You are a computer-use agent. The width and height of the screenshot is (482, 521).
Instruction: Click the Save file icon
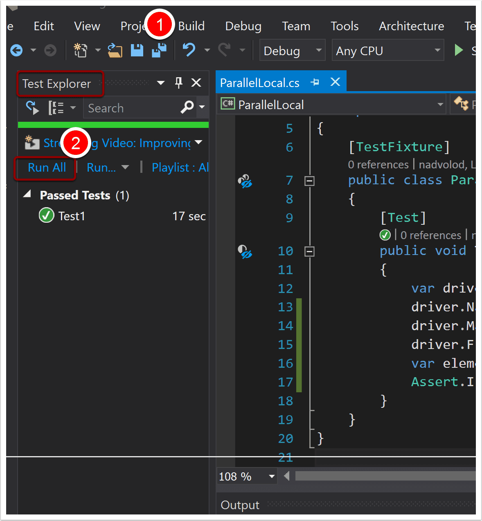click(137, 50)
